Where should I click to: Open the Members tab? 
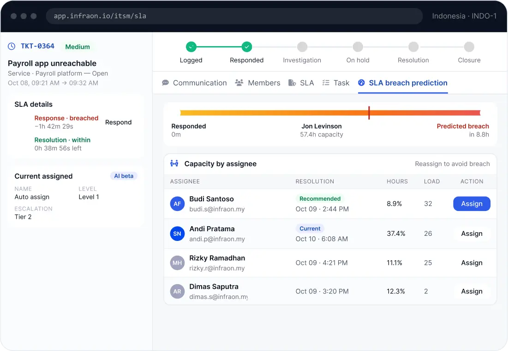(257, 83)
